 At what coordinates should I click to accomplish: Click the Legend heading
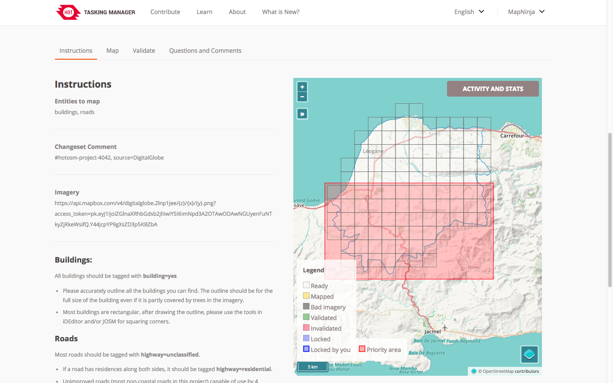(x=313, y=270)
